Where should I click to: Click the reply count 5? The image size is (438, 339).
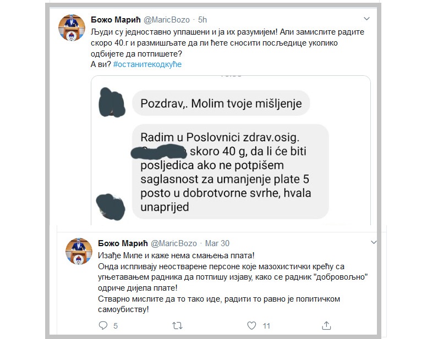point(115,325)
